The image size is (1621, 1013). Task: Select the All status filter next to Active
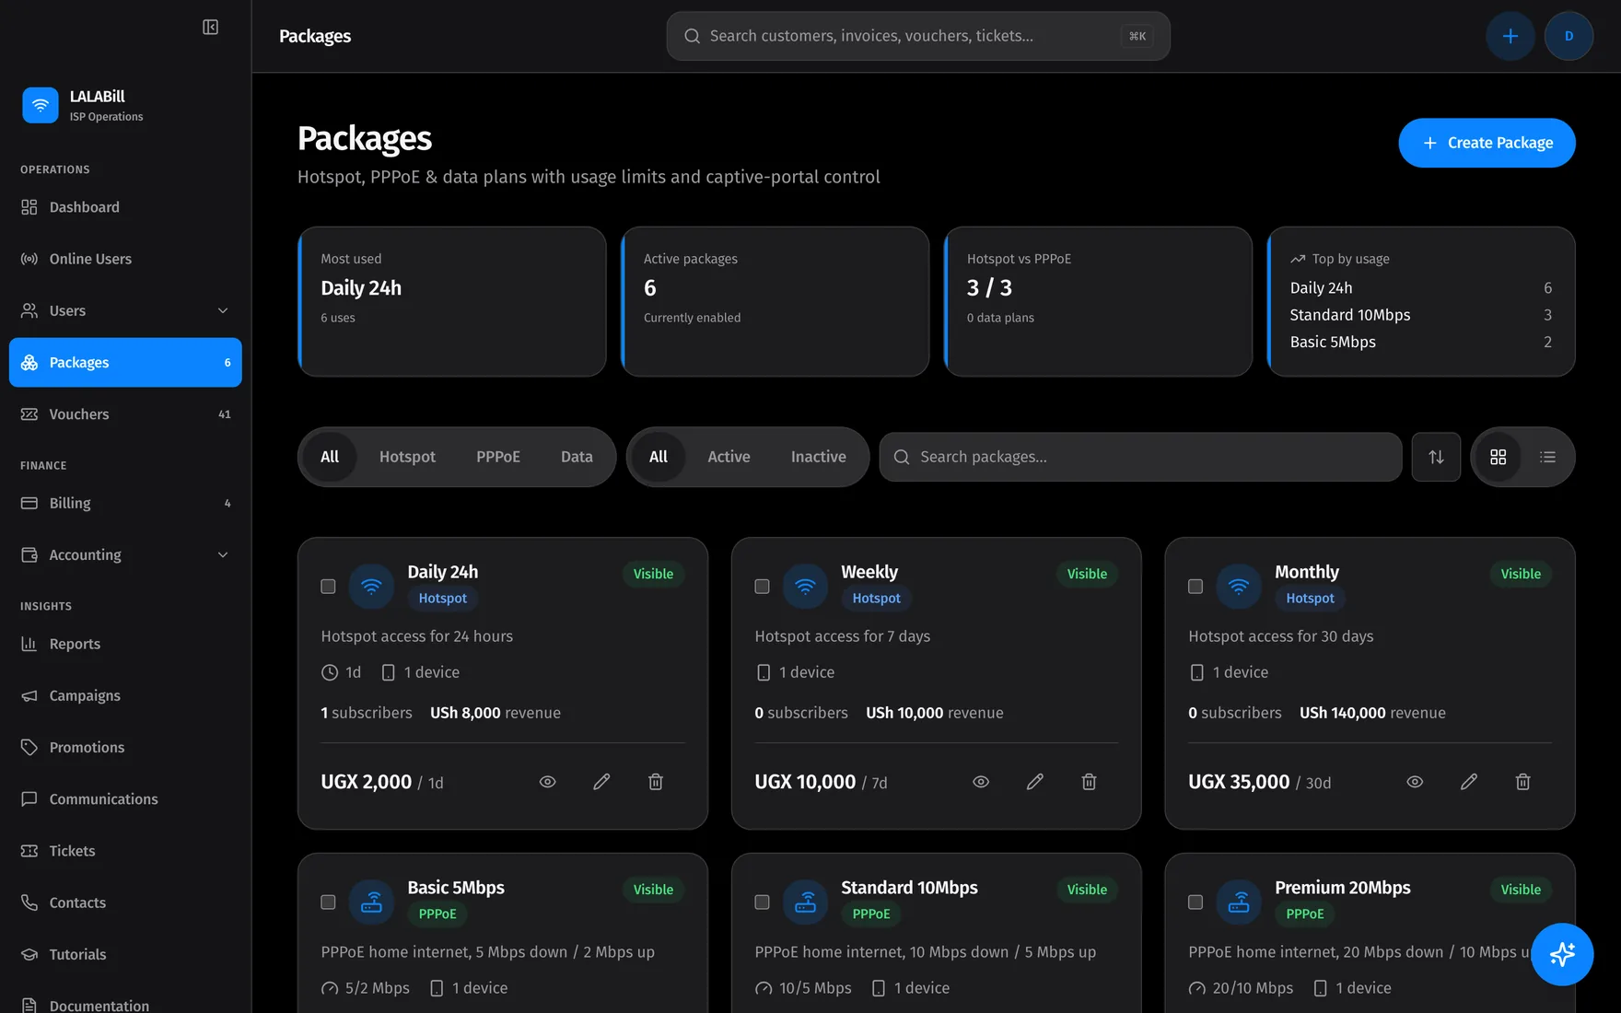pos(659,457)
